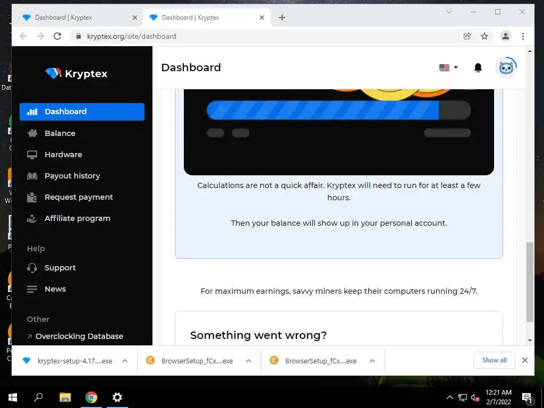Open the Action Center notifications

tap(528, 397)
